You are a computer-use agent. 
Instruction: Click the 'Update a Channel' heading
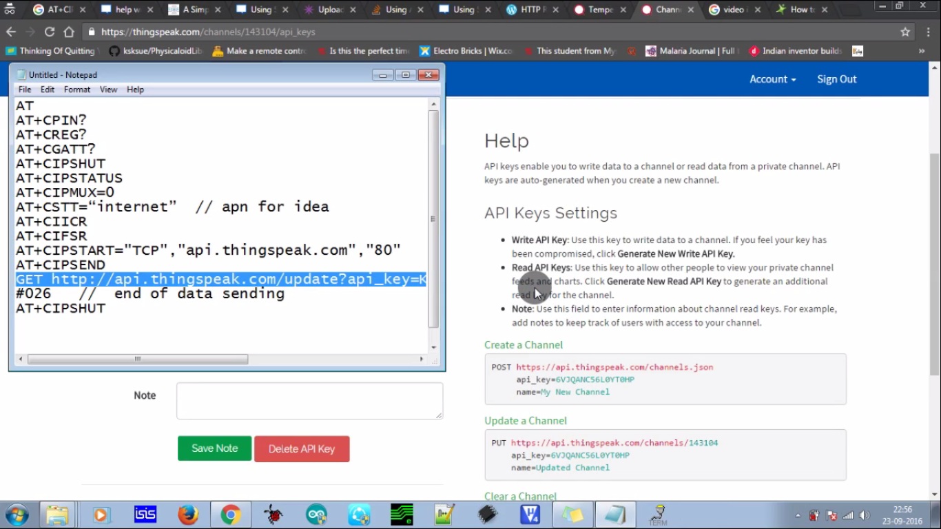tap(526, 421)
